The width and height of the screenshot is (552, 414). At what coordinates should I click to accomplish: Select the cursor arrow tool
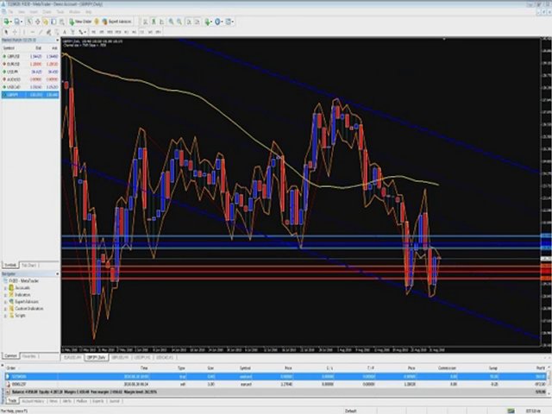6,32
